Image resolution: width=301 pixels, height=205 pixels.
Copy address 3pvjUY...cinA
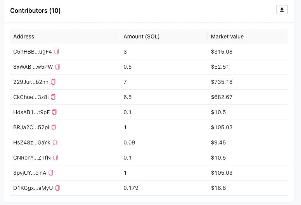(x=51, y=173)
